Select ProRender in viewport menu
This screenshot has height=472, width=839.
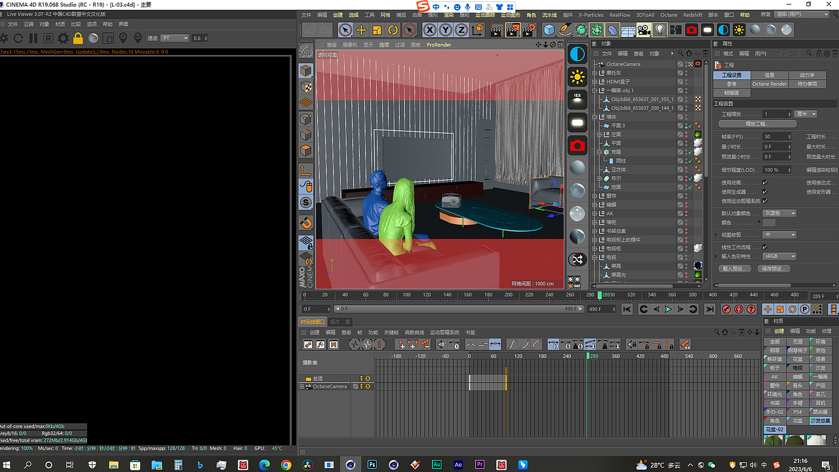(x=439, y=45)
